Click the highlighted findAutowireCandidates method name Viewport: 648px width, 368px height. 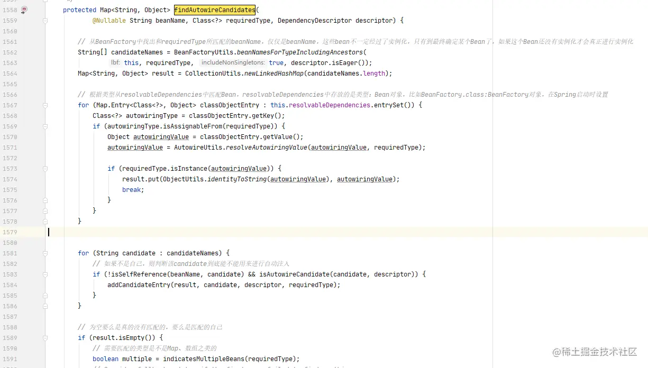coord(215,10)
